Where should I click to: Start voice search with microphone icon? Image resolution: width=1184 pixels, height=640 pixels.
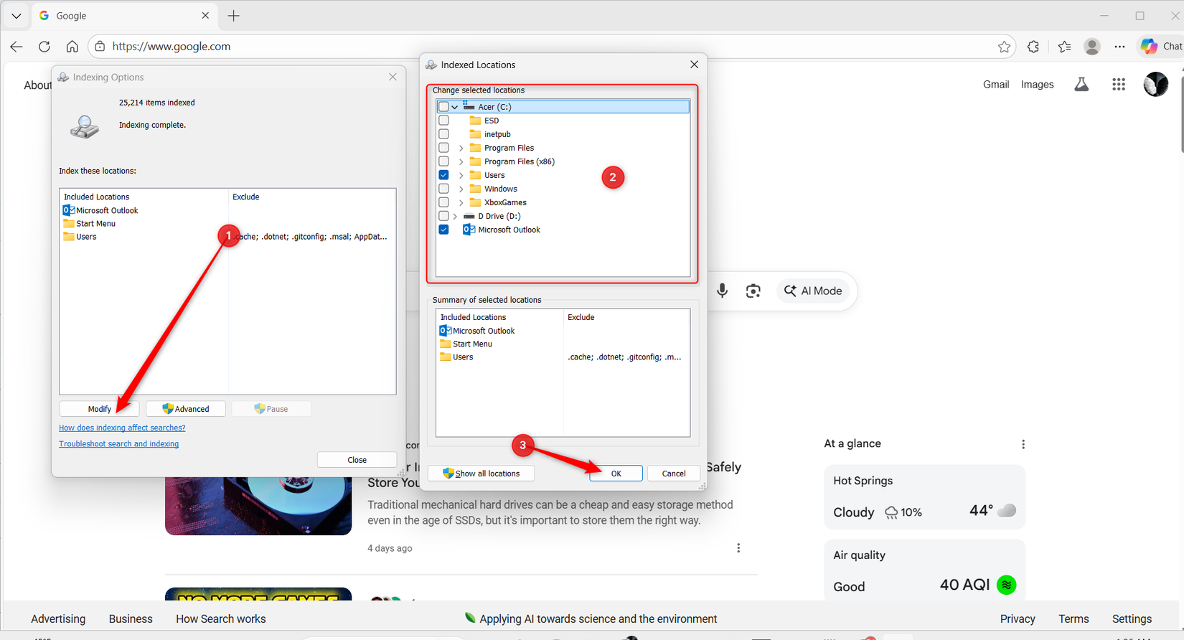pos(722,291)
